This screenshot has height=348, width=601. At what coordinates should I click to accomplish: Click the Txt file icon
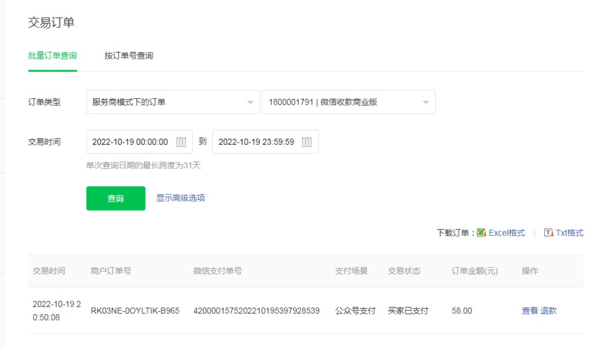pyautogui.click(x=549, y=233)
